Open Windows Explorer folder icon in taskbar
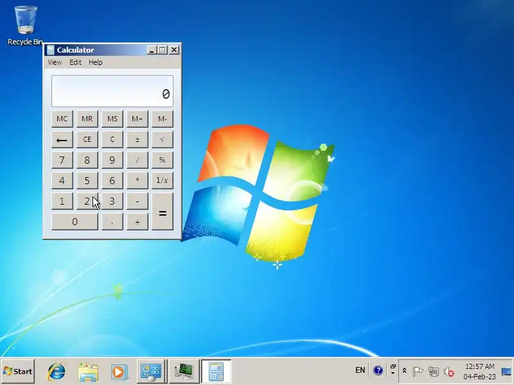514x385 pixels. [x=88, y=372]
